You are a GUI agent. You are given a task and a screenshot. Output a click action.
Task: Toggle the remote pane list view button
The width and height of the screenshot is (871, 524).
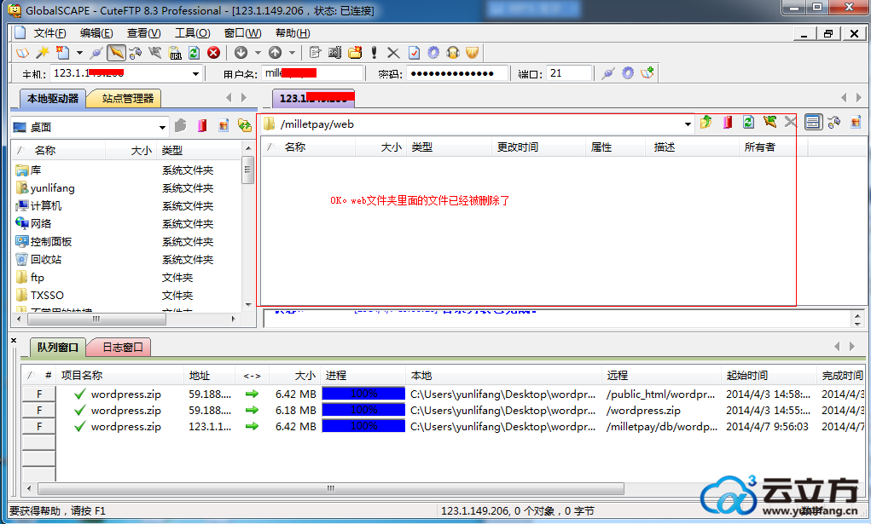(813, 122)
